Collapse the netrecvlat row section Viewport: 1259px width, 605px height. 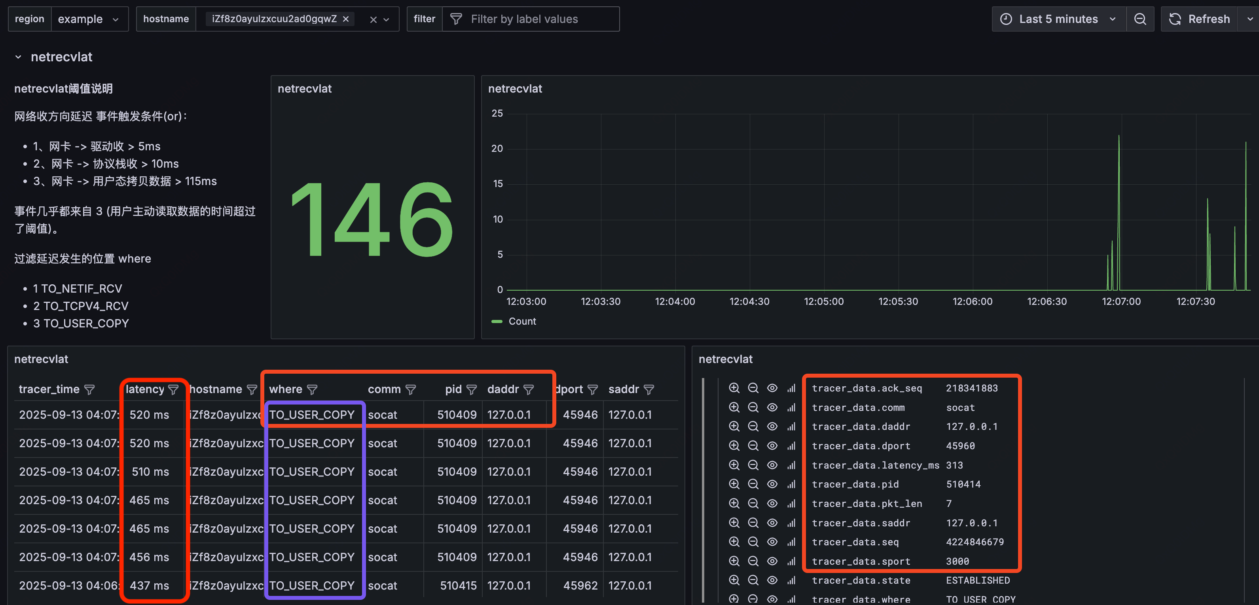(x=18, y=57)
